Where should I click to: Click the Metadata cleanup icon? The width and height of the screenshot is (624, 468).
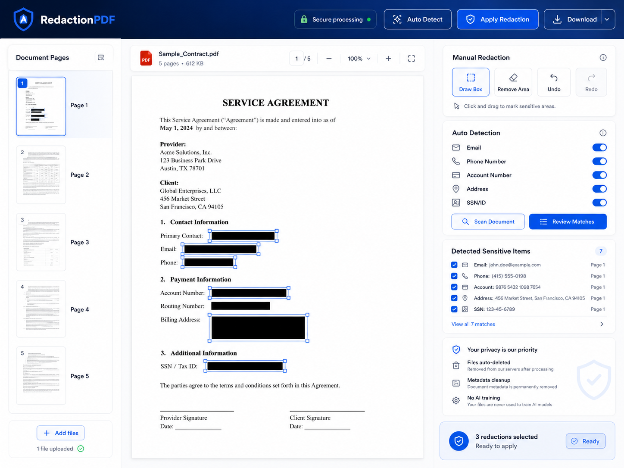pos(456,383)
